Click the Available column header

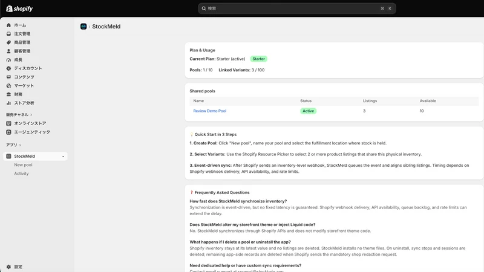click(x=428, y=101)
